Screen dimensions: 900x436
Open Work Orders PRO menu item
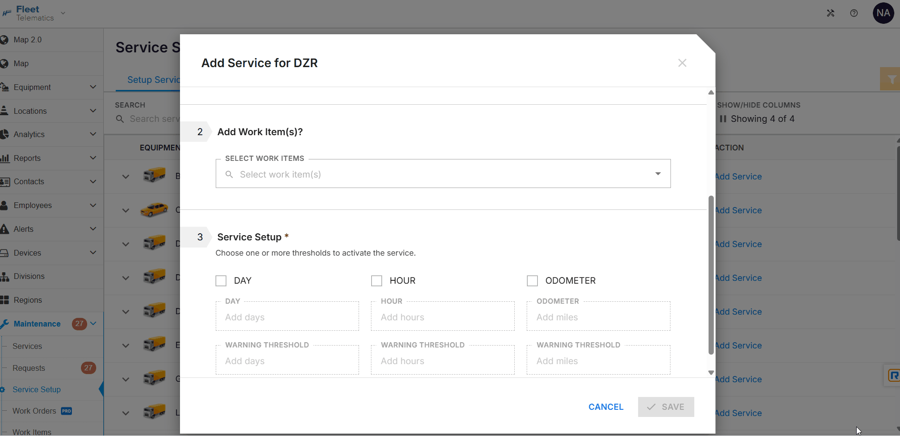[x=42, y=411]
